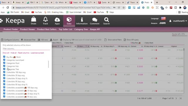Image resolution: width=188 pixels, height=106 pixels.
Task: Click the password key icon in address bar
Action: pyautogui.click(x=114, y=8)
